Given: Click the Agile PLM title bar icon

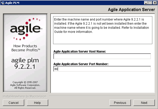Looking at the screenshot, I should 3,3.
